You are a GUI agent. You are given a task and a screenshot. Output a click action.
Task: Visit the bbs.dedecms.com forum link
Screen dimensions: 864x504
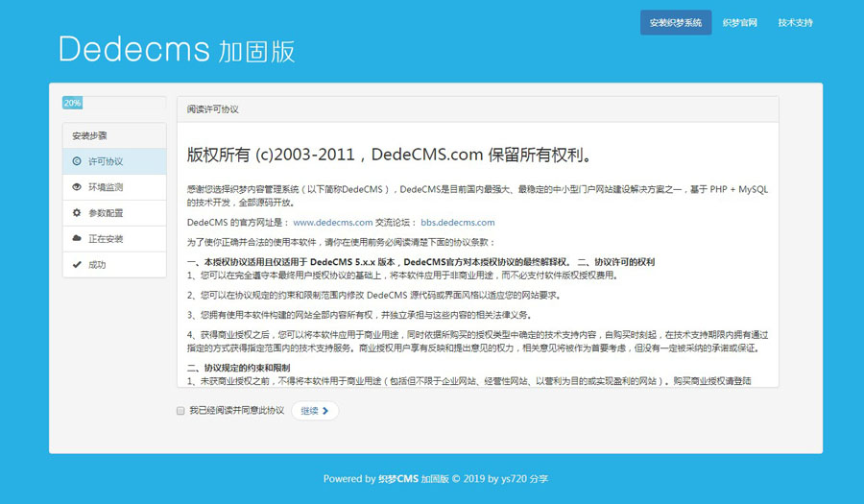tap(458, 223)
